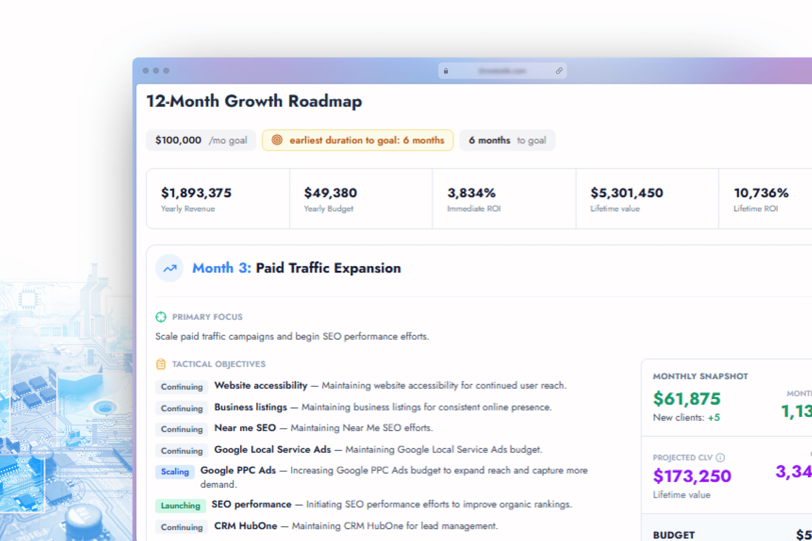Click the "CRM HubOne" objective title

pyautogui.click(x=246, y=526)
